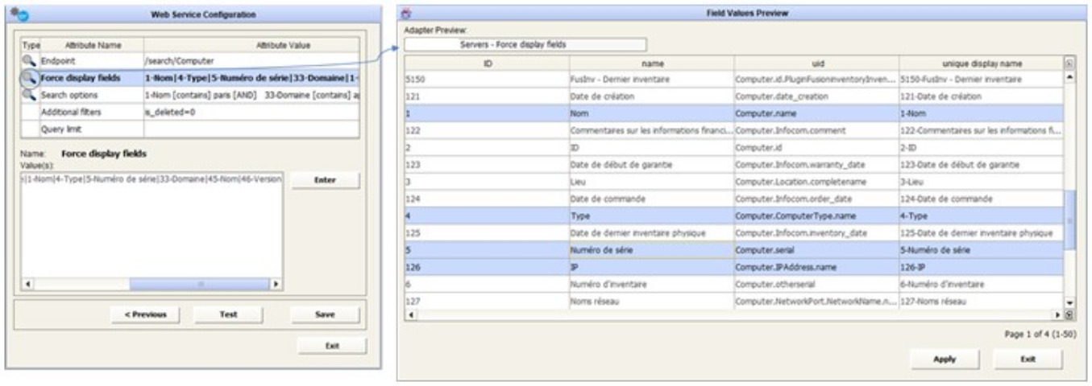
Task: Click the Search options value starting with 1-Nom [contains] paris
Action: click(251, 96)
